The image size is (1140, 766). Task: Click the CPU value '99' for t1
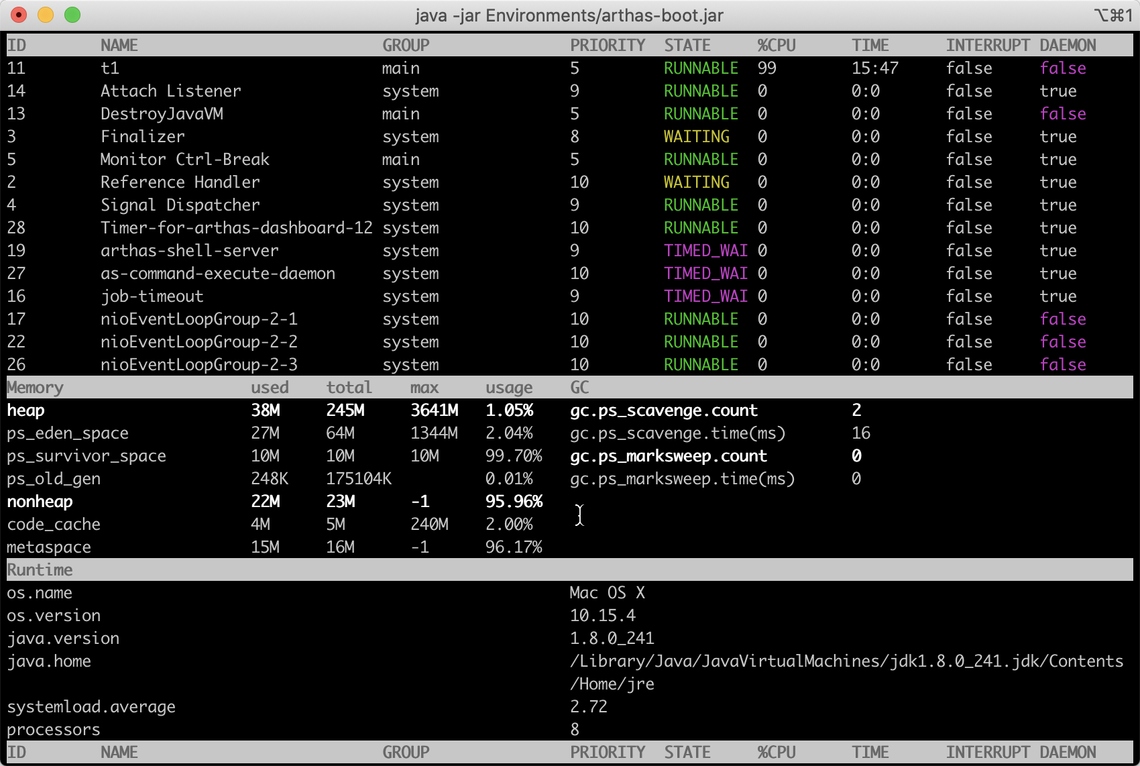[767, 68]
